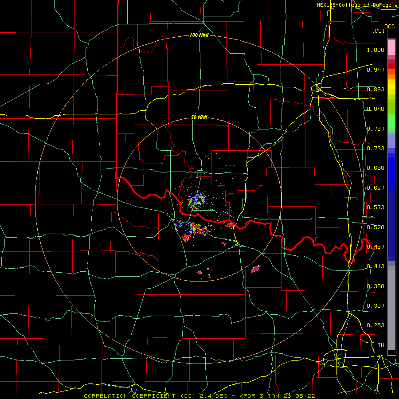399x399 pixels.
Task: Select the 0.627 scale value
Action: coord(376,188)
